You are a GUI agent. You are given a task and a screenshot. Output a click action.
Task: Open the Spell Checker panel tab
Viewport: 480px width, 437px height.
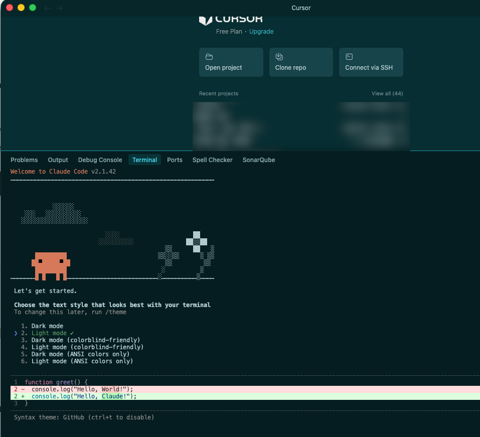coord(212,160)
